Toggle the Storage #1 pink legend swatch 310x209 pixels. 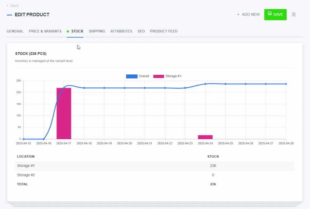[x=158, y=76]
